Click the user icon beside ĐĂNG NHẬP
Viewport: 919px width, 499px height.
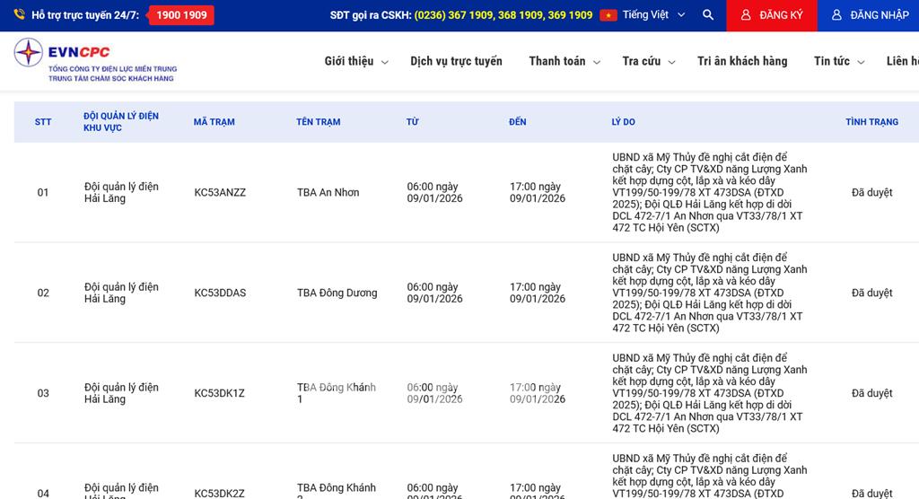(836, 15)
